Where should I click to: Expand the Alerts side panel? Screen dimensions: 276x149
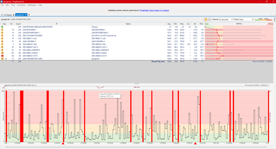click(275, 19)
